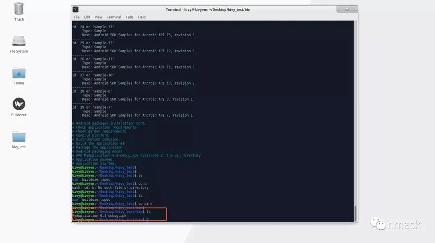Open the Edit menu
This screenshot has width=435, height=243.
[87, 17]
